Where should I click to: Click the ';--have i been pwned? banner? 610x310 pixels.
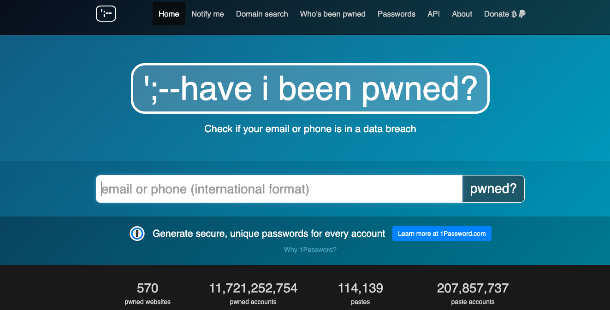pos(310,88)
